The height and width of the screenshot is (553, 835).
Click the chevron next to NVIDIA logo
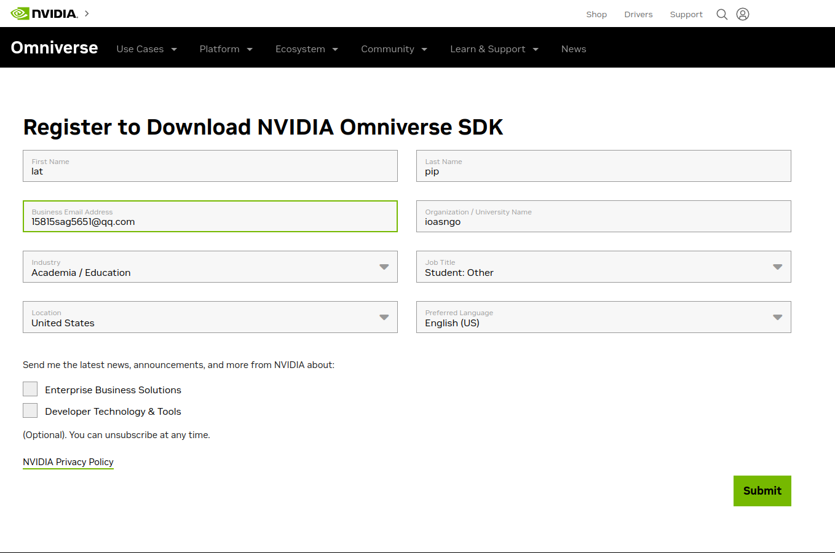[87, 14]
